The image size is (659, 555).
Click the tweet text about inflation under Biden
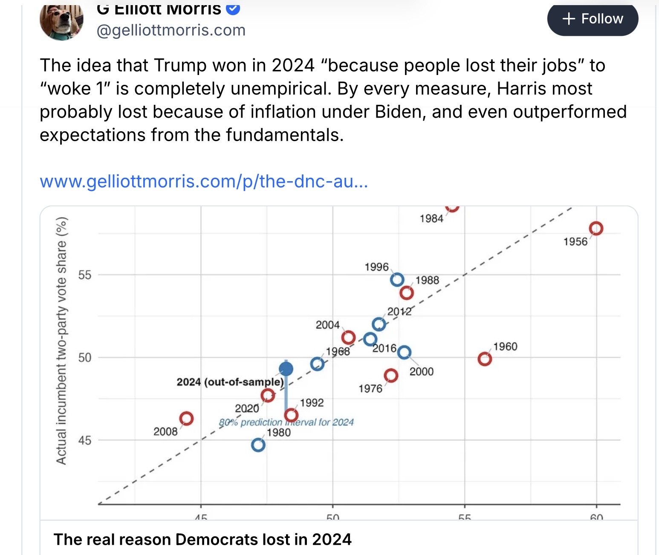click(x=333, y=100)
